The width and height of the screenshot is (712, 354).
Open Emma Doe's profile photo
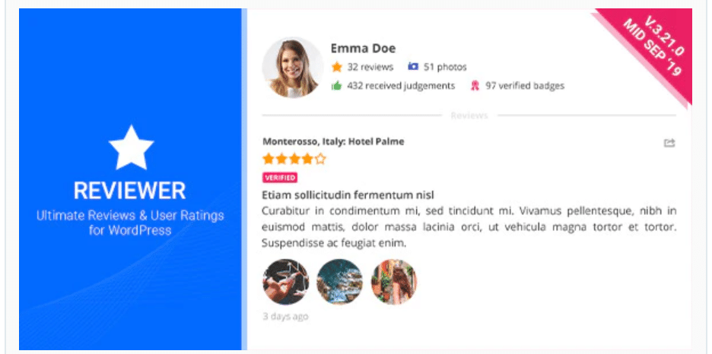(292, 68)
